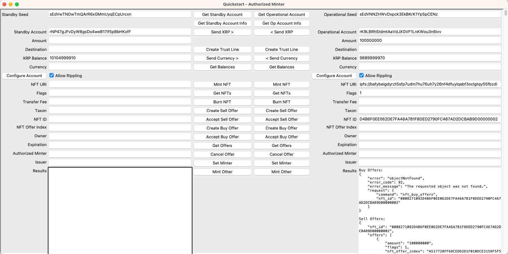508x254 pixels.
Task: Click the window's vertical scrollbar
Action: (506, 13)
